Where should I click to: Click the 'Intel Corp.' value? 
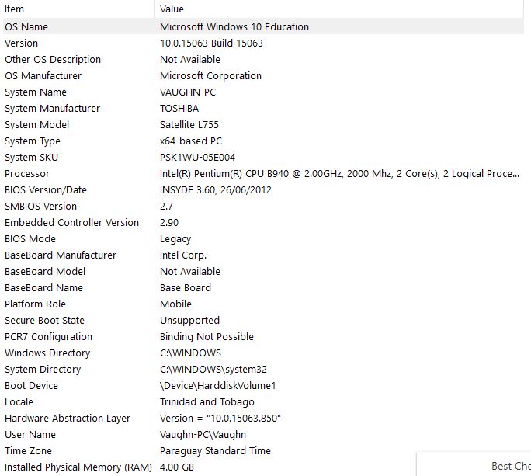(x=183, y=255)
